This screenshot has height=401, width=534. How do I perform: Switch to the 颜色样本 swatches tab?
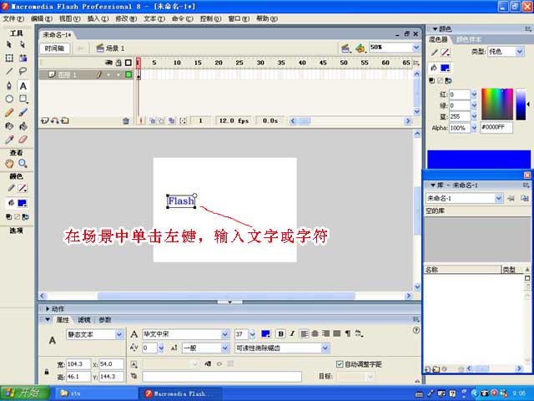tap(470, 39)
